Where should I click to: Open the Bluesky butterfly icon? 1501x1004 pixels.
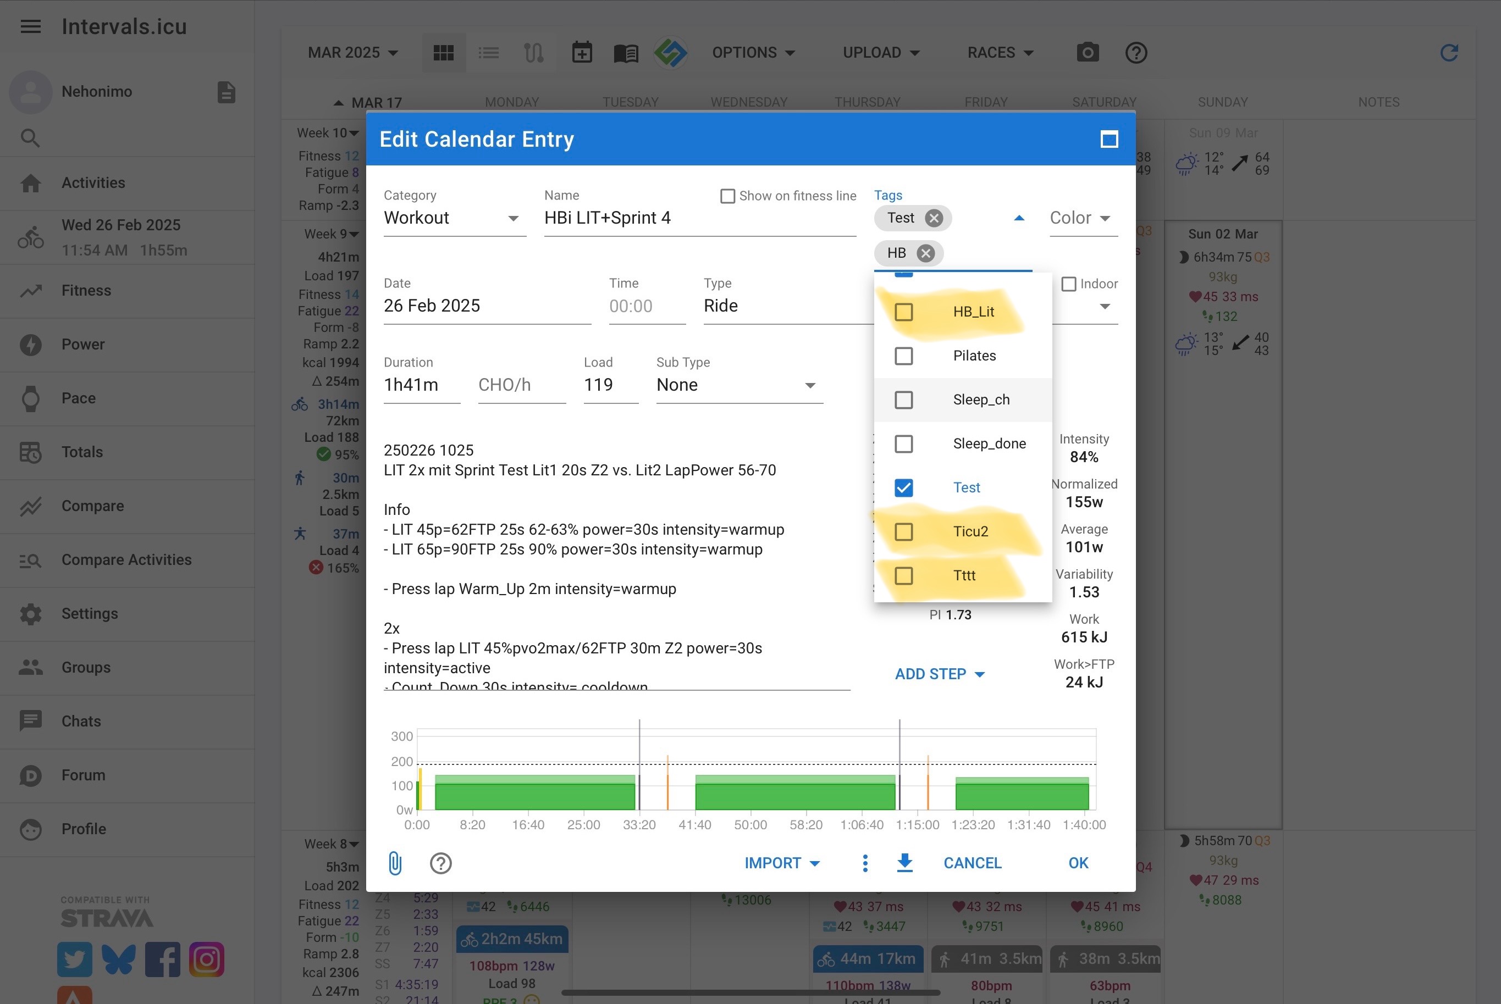click(119, 958)
